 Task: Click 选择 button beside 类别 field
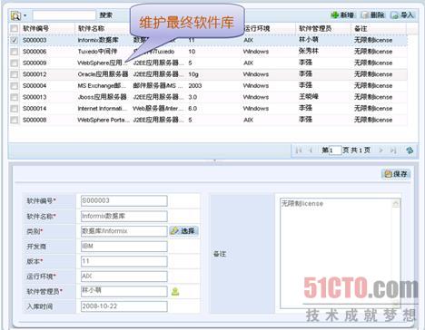pos(183,231)
